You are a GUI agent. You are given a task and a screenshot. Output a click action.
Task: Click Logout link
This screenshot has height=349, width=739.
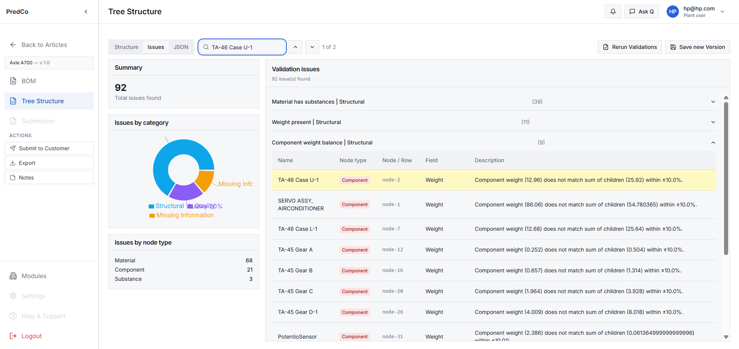click(x=32, y=336)
